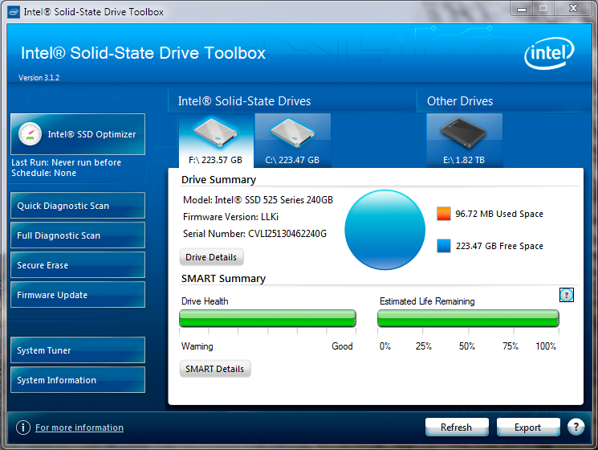The width and height of the screenshot is (598, 450).
Task: Click the SMART Details button
Action: [x=214, y=369]
